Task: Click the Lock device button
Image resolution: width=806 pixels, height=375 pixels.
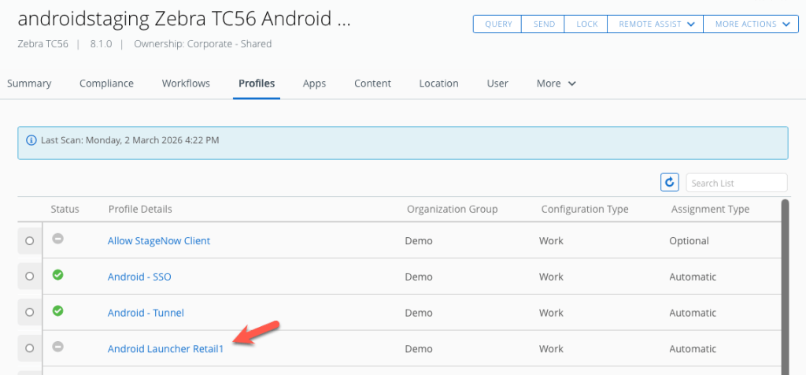Action: click(586, 24)
